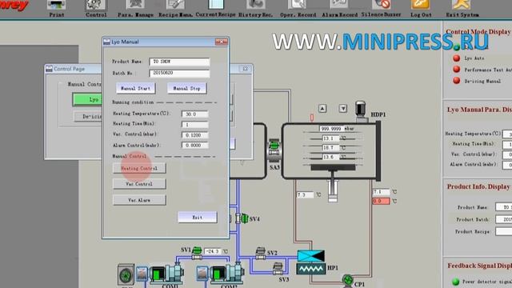Click the Alarm Control (mbar) field
This screenshot has height=288, width=512.
(x=194, y=146)
